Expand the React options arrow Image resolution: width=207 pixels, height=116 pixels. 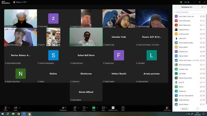click(x=87, y=108)
